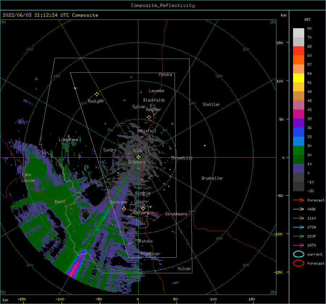Click the Vulcan label
The image size is (326, 304).
pyautogui.click(x=184, y=269)
